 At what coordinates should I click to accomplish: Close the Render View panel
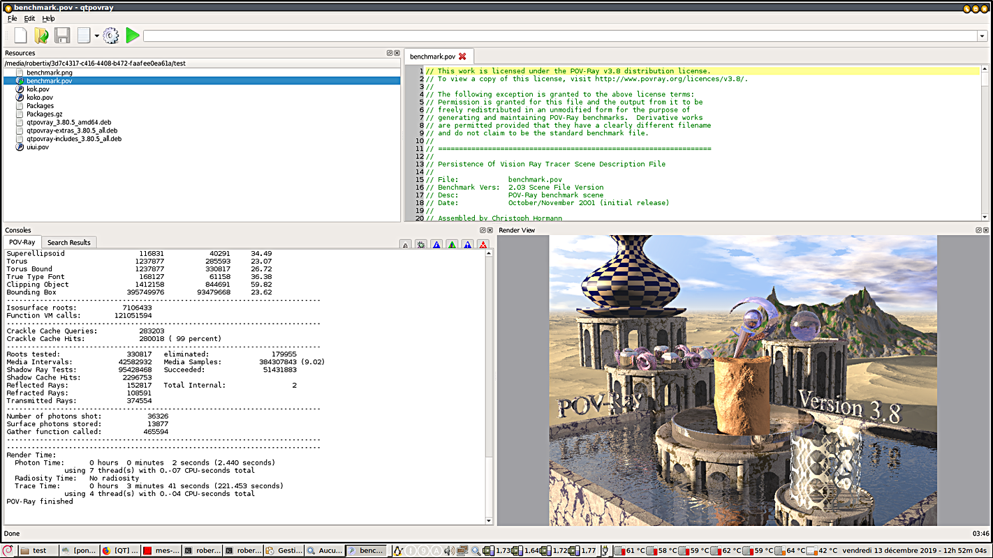986,230
